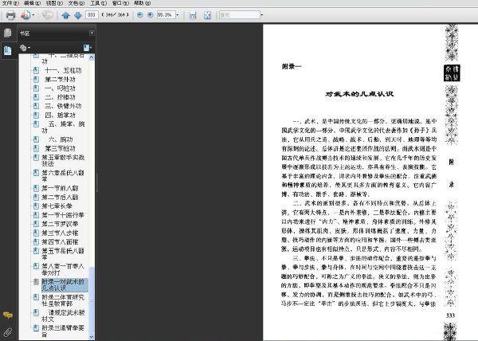Select bookmark 第四节八面锤

pos(60,242)
